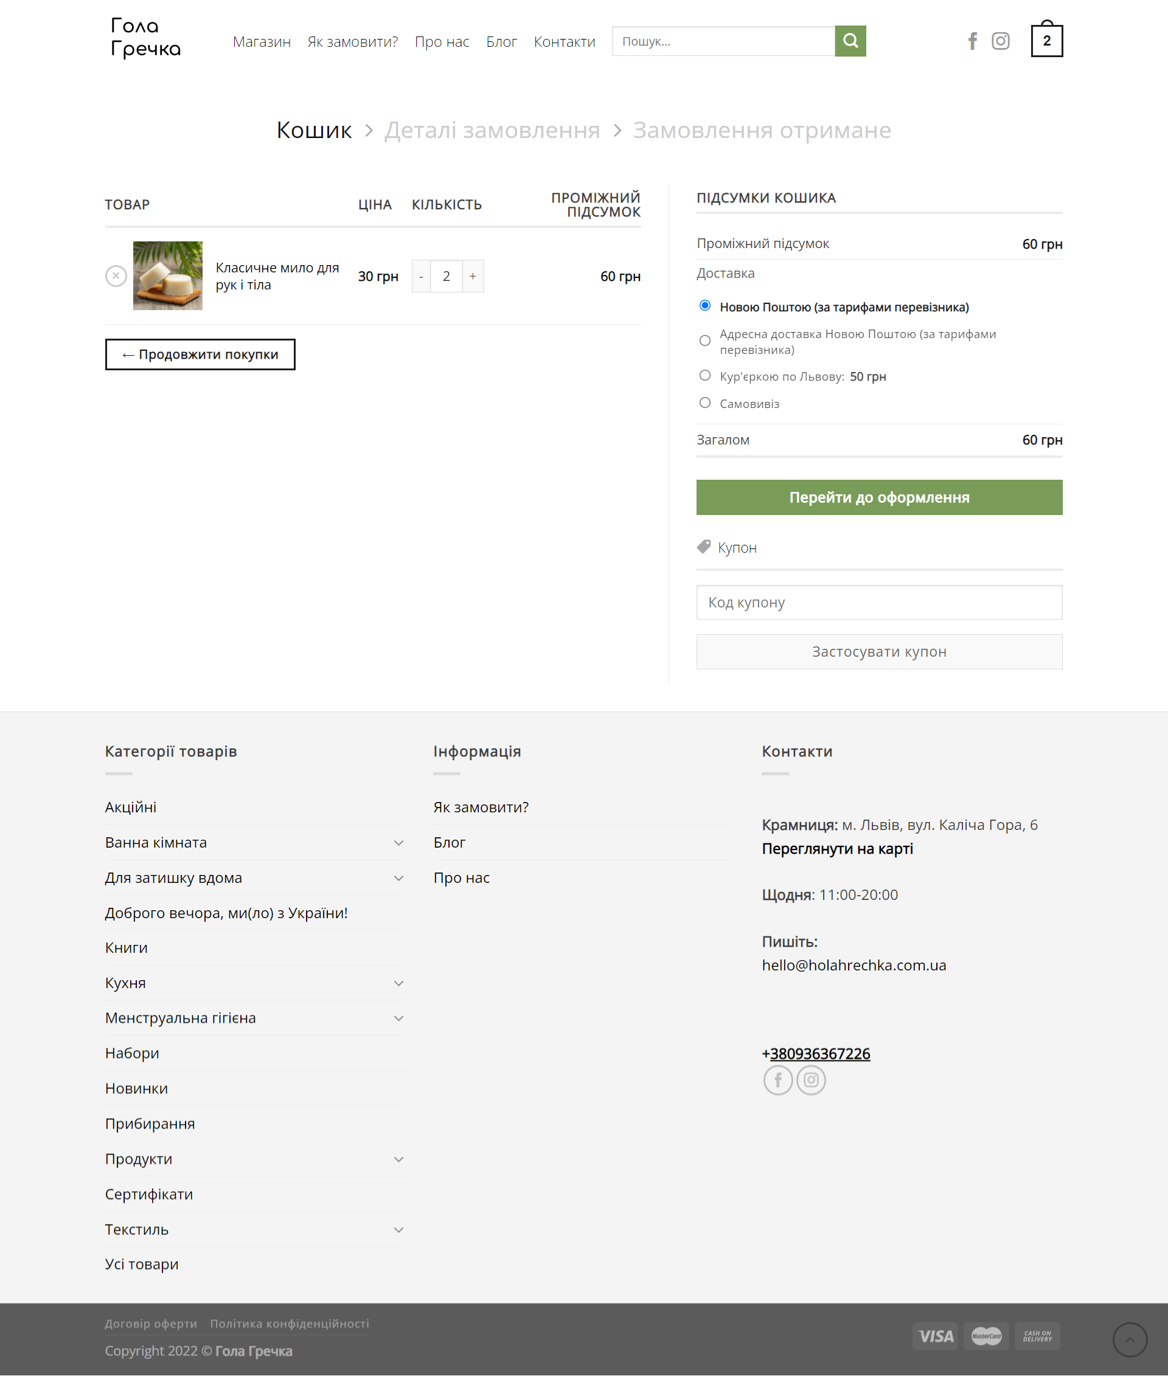
Task: Click the Код купону input field
Action: click(878, 603)
